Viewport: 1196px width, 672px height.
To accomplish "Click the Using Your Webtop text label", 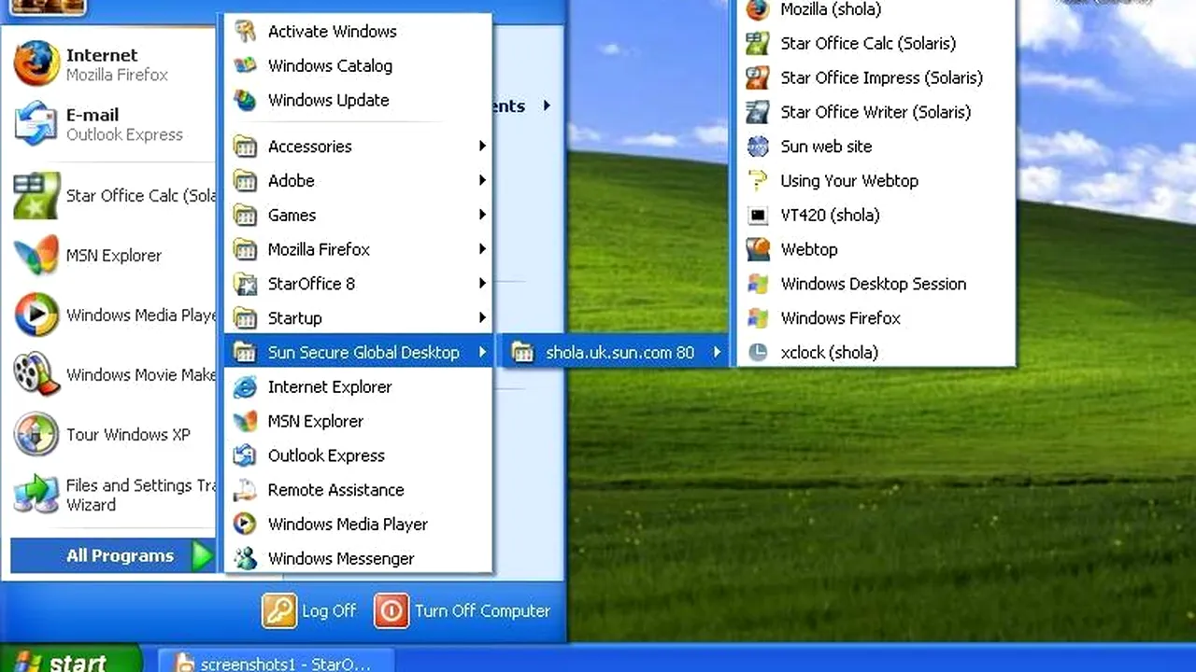I will (849, 181).
